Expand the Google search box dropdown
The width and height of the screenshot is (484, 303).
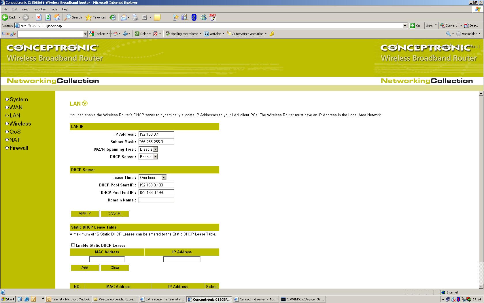point(85,34)
